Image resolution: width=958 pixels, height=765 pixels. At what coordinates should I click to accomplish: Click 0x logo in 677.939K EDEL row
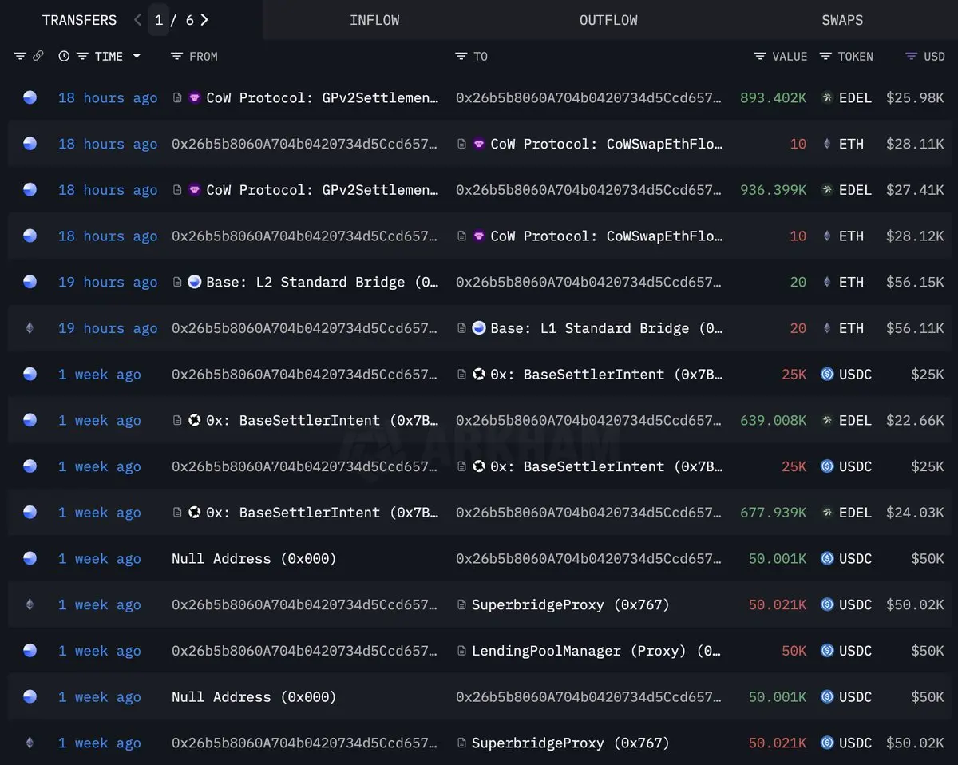pyautogui.click(x=194, y=513)
